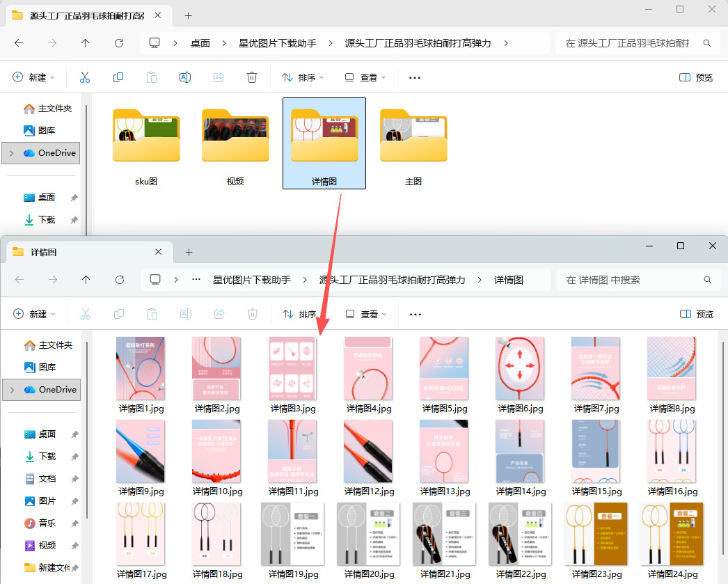Open the 查看 dropdown in the upper window

365,77
